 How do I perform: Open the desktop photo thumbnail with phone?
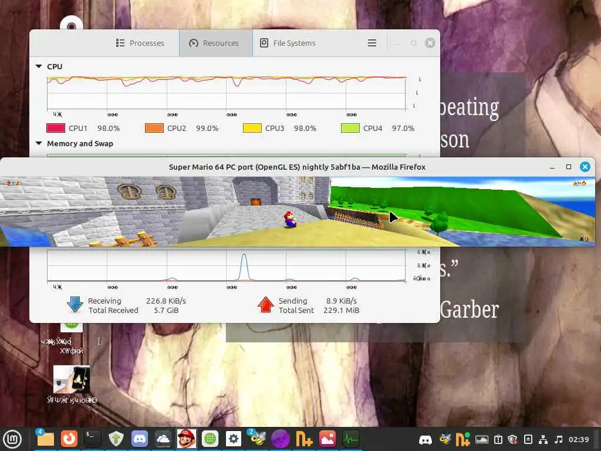pyautogui.click(x=72, y=379)
